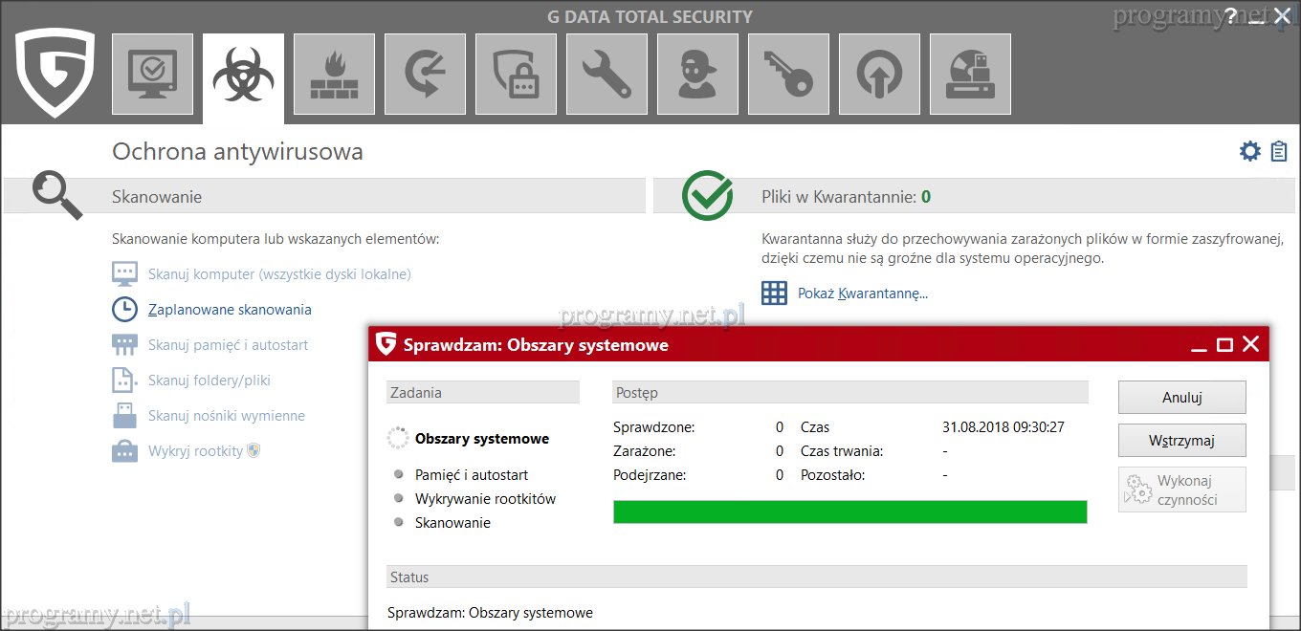Open Pokaż Kwarantannę link
This screenshot has height=631, width=1301.
click(x=862, y=294)
